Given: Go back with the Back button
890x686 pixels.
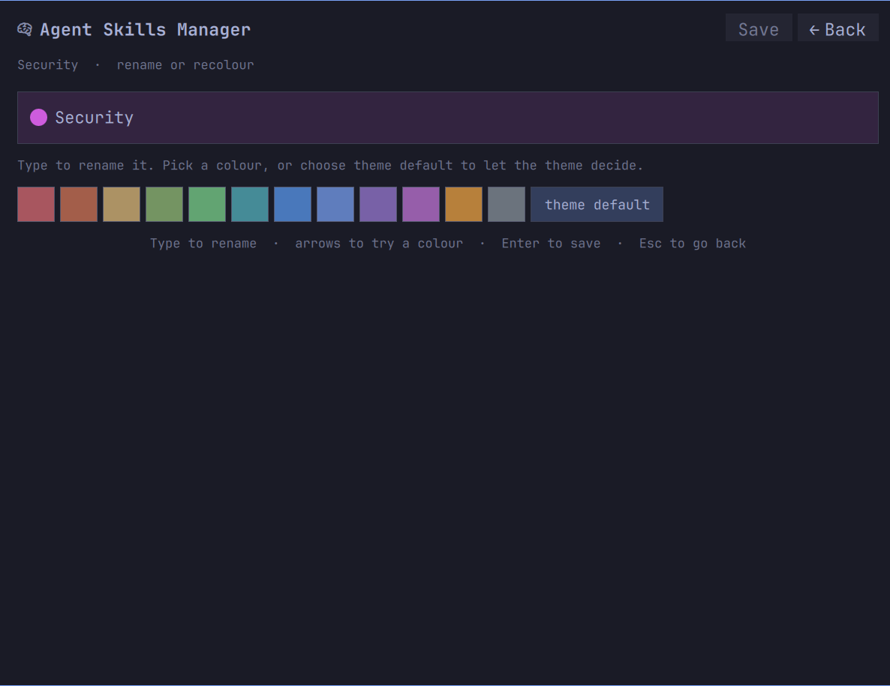Looking at the screenshot, I should [x=837, y=28].
